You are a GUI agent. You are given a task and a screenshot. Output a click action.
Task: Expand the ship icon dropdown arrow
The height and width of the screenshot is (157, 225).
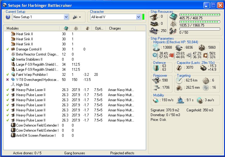[80, 17]
